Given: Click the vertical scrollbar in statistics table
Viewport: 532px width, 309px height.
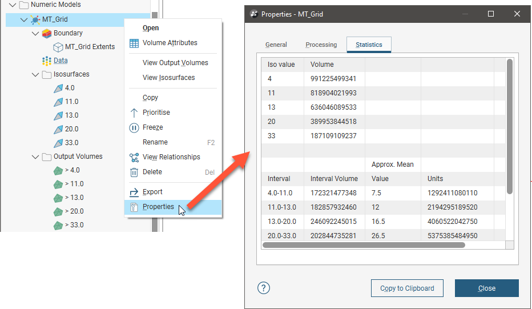Looking at the screenshot, I should (x=510, y=126).
